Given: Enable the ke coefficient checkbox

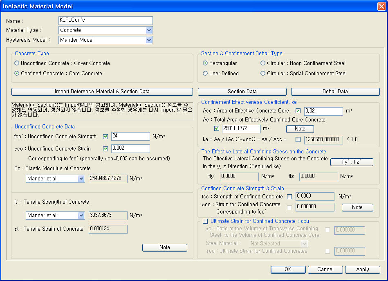Looking at the screenshot, I should (298, 139).
